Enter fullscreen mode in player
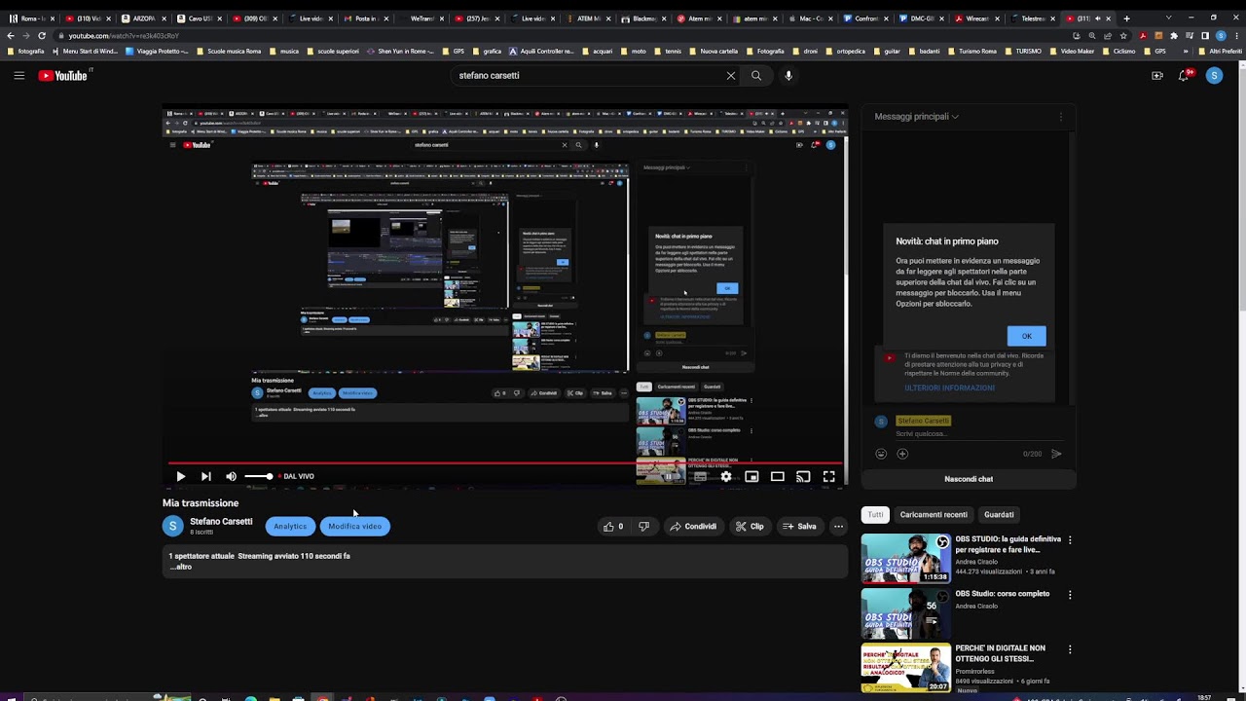 coord(828,476)
